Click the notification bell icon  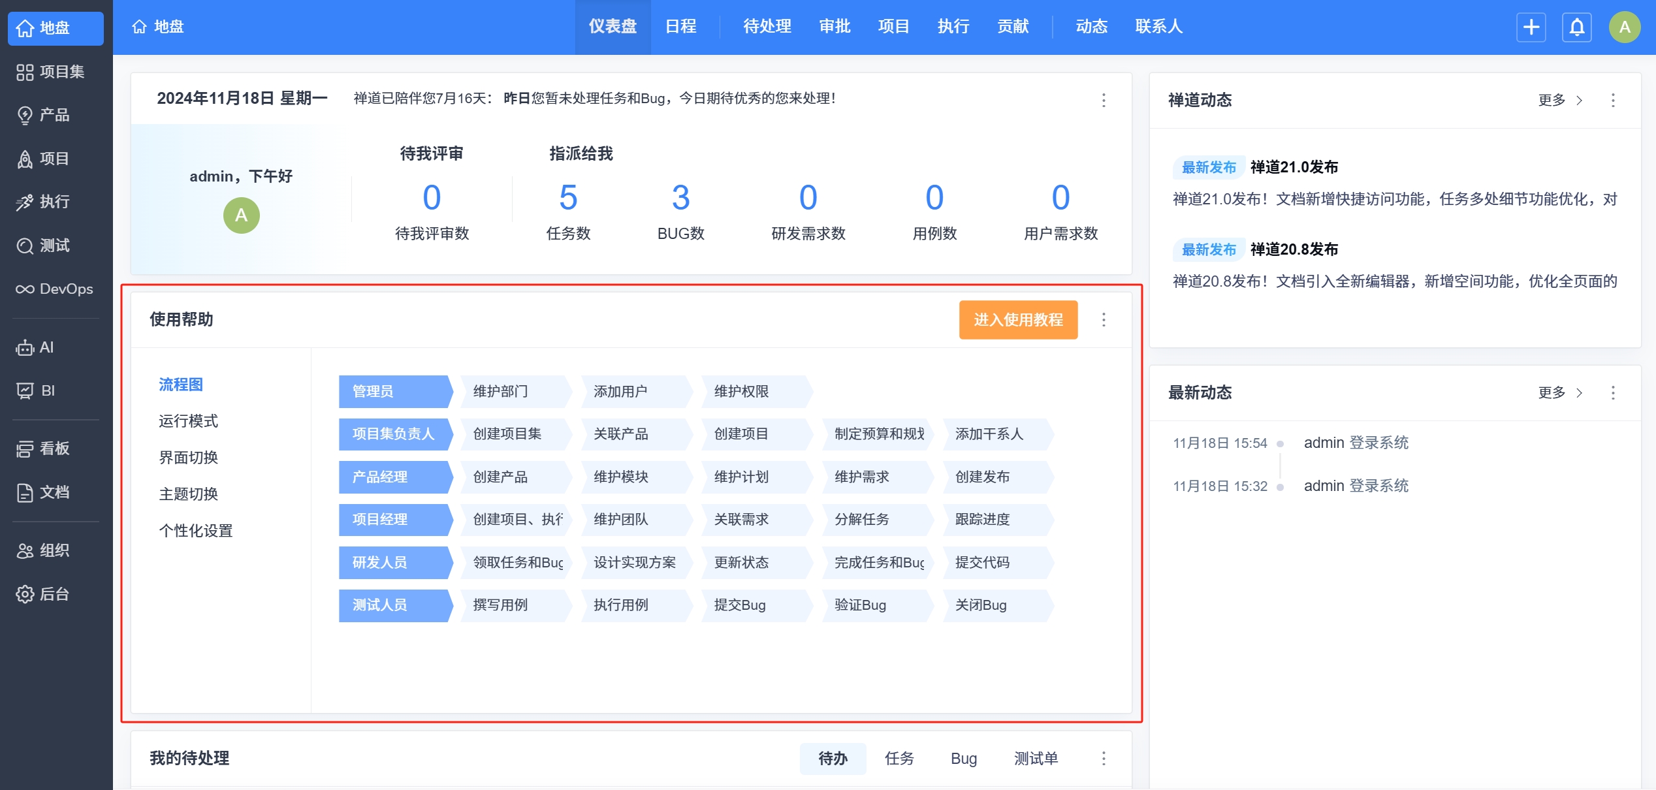(x=1576, y=27)
